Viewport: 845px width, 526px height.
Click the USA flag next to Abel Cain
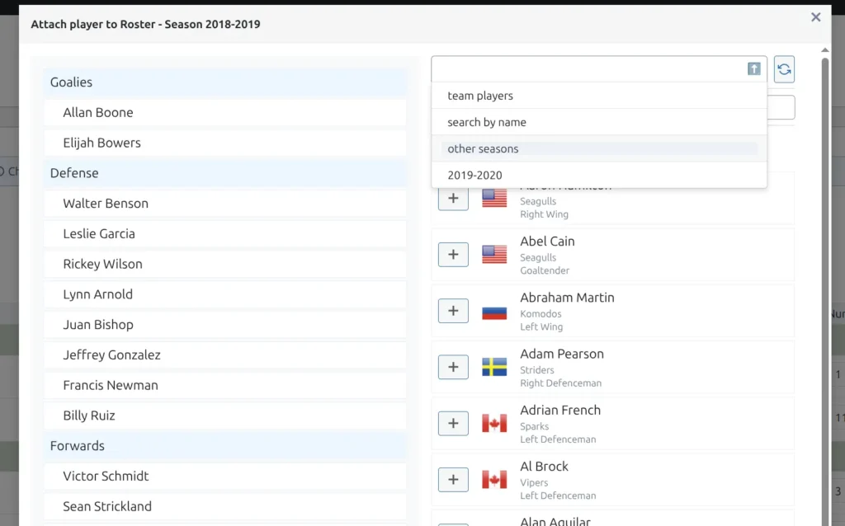494,254
